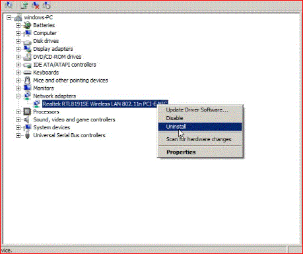This screenshot has height=254, width=303.
Task: Click the Uninstall device toolbar icon with red X
Action: 35,5
